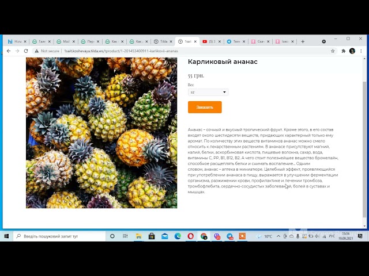Click the 10°C weather widget
Image resolution: width=369 pixels, height=276 pixels.
click(265, 236)
